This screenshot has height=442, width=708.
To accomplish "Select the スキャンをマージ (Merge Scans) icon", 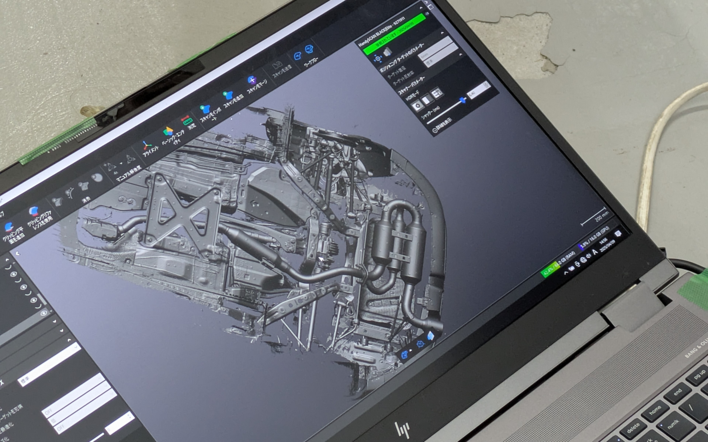I will pyautogui.click(x=252, y=80).
